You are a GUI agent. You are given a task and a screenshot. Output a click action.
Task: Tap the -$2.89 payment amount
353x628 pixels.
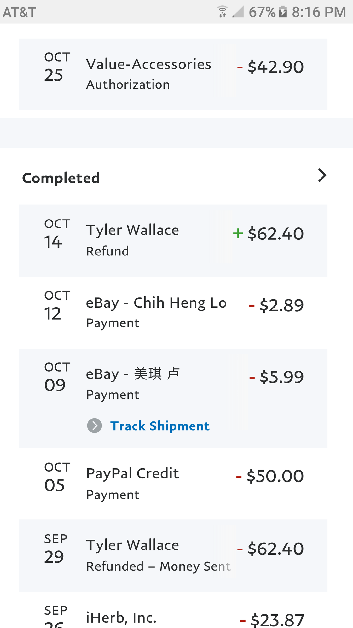(276, 305)
